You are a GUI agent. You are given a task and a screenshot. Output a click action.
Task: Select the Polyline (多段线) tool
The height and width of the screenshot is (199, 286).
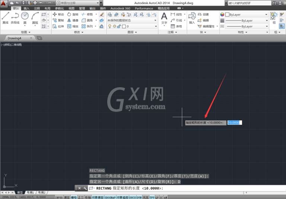15,18
